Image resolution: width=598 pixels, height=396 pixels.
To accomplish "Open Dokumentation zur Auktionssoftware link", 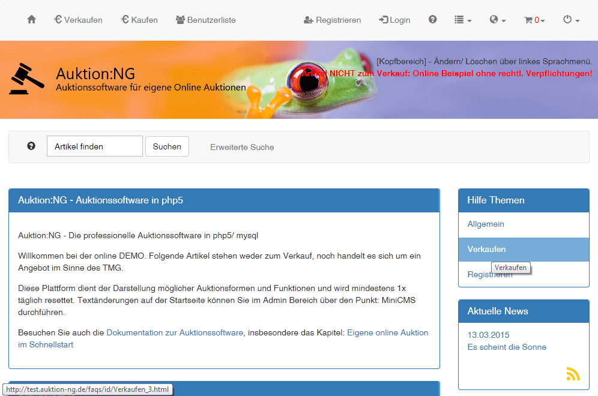I will 175,332.
